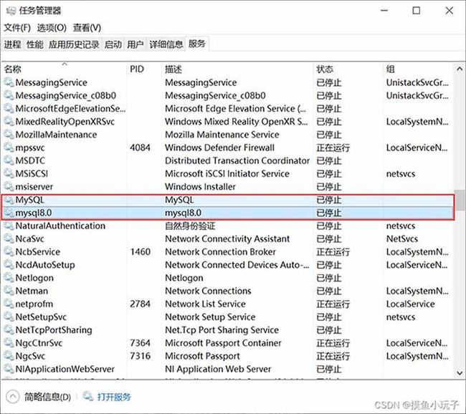The width and height of the screenshot is (466, 414).
Task: Click the icon of NIApplicationWebServer
Action: 9,369
